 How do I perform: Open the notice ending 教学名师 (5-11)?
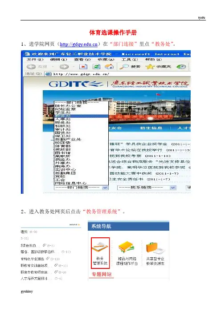[46, 252]
